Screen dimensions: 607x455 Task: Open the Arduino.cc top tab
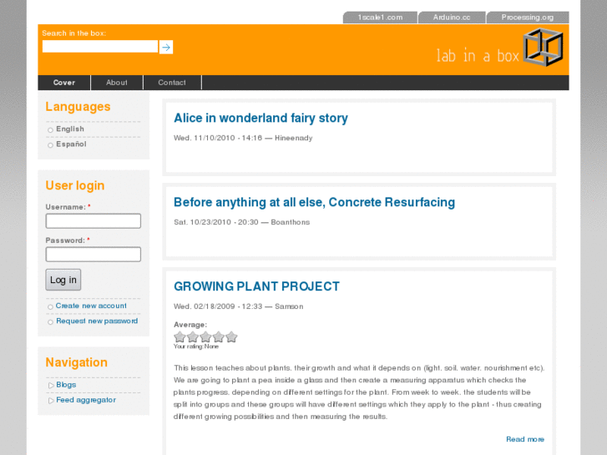tap(452, 18)
